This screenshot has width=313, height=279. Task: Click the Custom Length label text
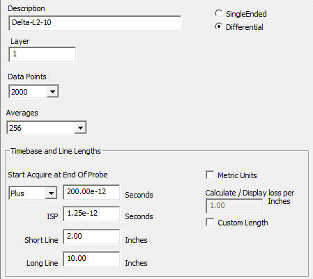[243, 223]
